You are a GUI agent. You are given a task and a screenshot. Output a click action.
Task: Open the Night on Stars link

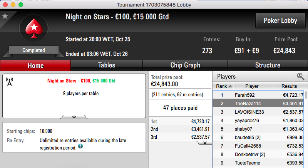[x=82, y=81]
